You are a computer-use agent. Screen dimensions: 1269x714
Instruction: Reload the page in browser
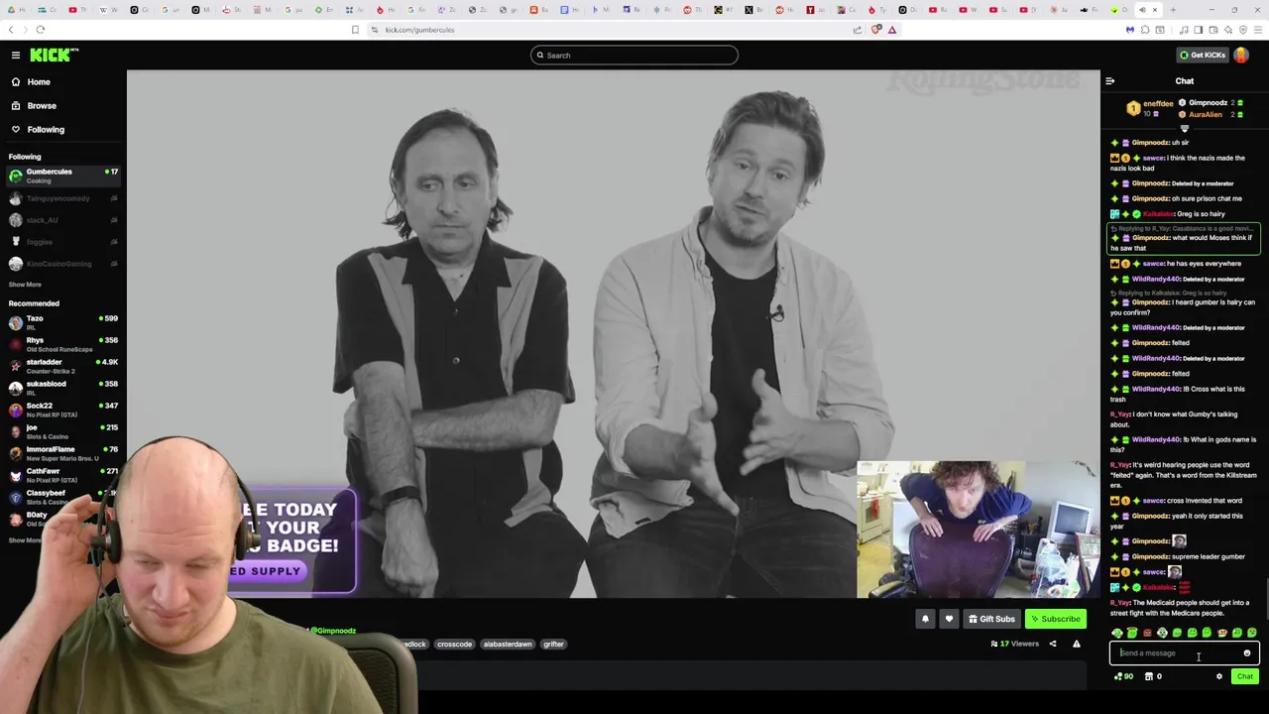coord(40,30)
